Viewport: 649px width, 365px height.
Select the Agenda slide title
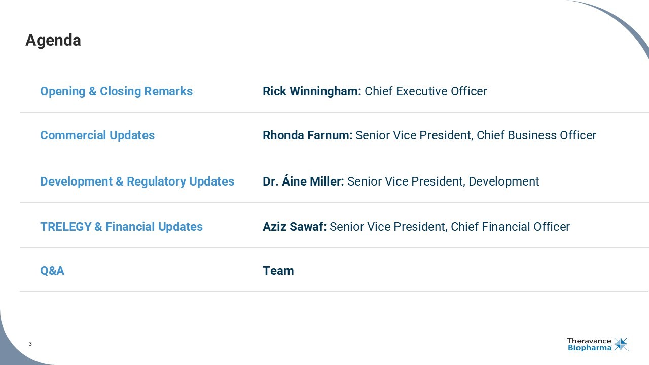coord(53,40)
